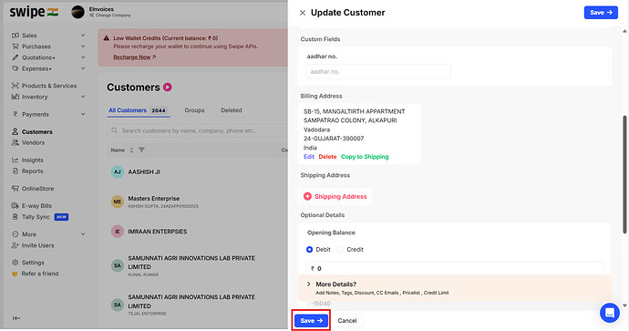The image size is (629, 331).
Task: Open Customers page in sidebar
Action: pos(36,131)
